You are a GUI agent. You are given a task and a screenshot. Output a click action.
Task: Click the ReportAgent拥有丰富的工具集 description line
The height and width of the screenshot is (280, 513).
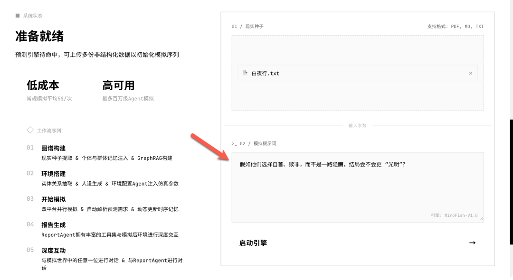(110, 235)
